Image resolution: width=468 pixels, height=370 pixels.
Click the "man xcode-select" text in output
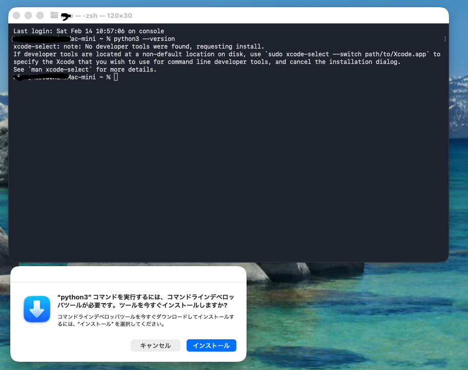[61, 70]
